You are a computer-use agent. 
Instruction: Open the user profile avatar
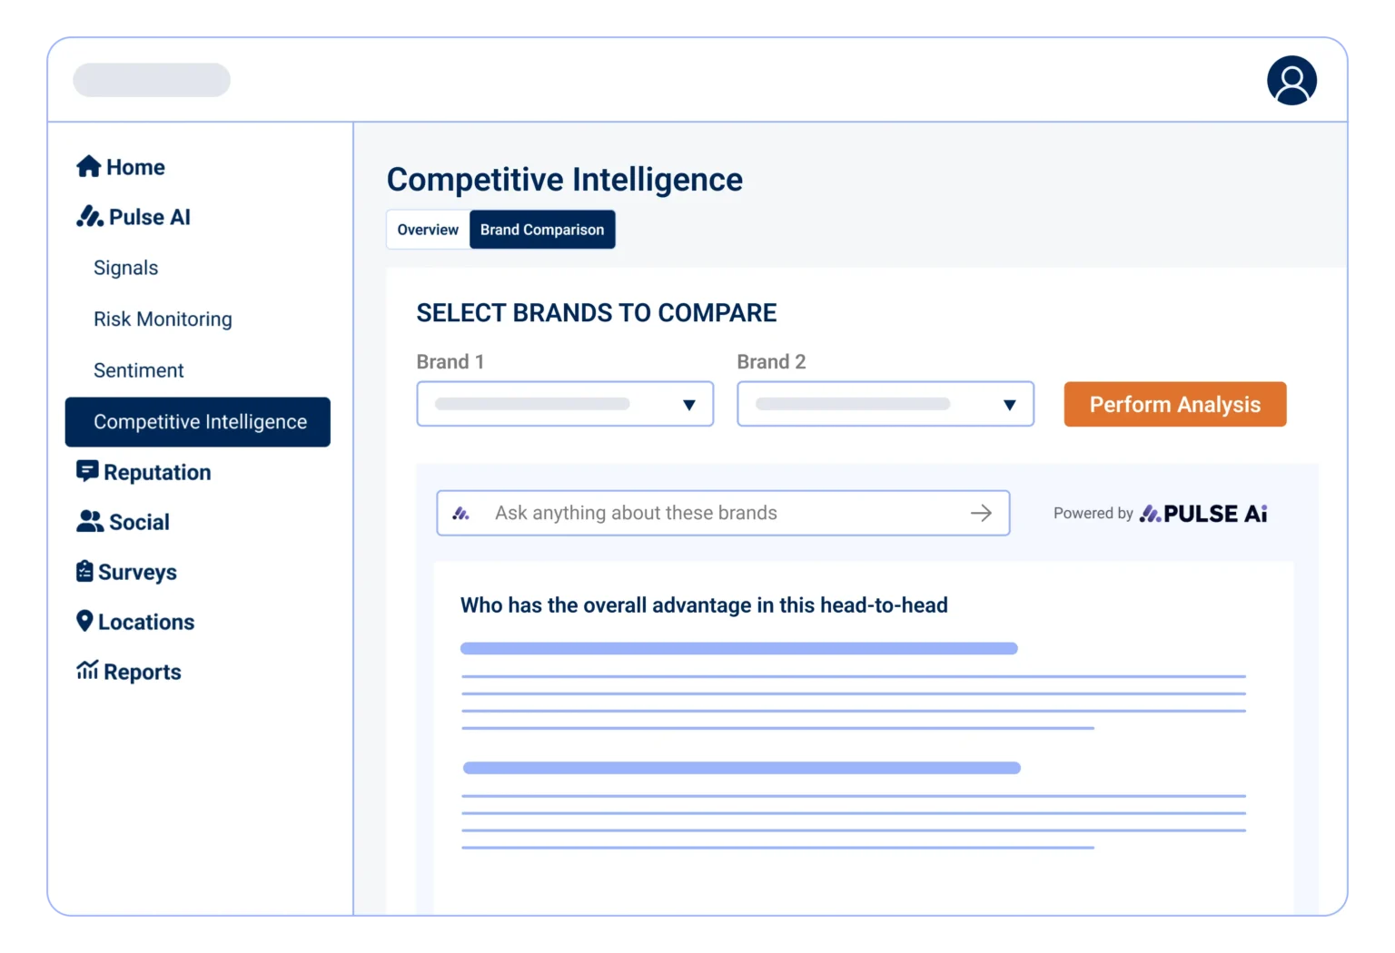tap(1291, 81)
